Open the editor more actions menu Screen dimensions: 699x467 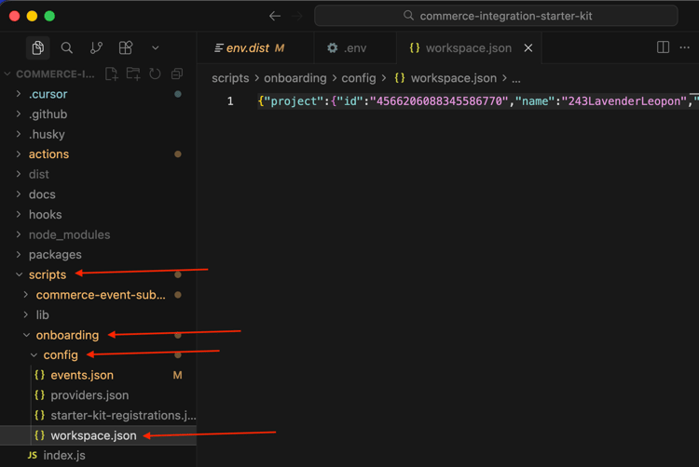click(x=685, y=47)
